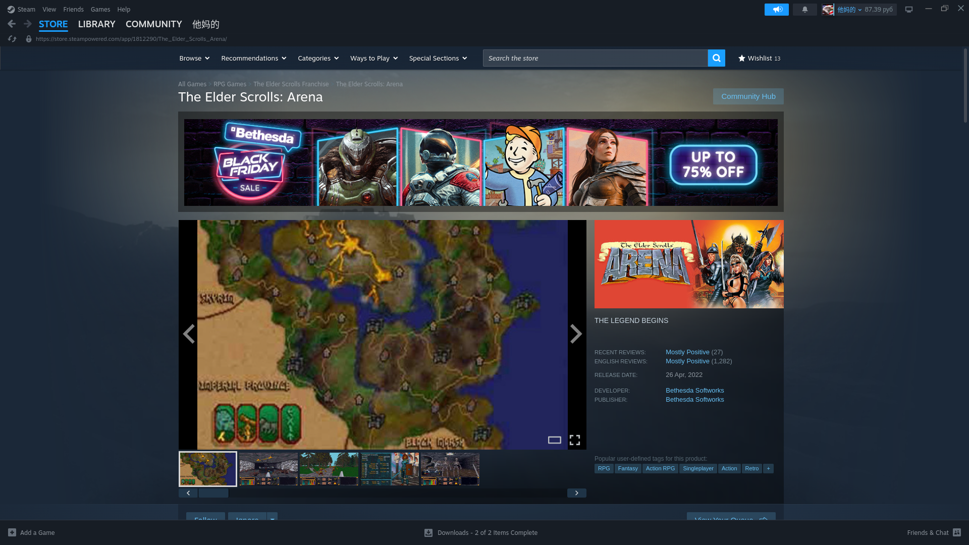Show next screenshot with right arrow

point(576,334)
